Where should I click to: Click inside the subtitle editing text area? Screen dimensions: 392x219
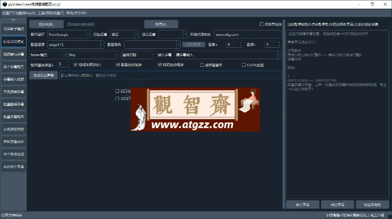(338, 115)
